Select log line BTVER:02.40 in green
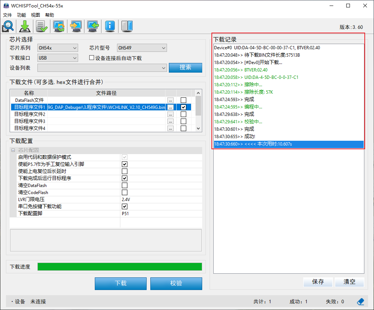 click(x=288, y=70)
